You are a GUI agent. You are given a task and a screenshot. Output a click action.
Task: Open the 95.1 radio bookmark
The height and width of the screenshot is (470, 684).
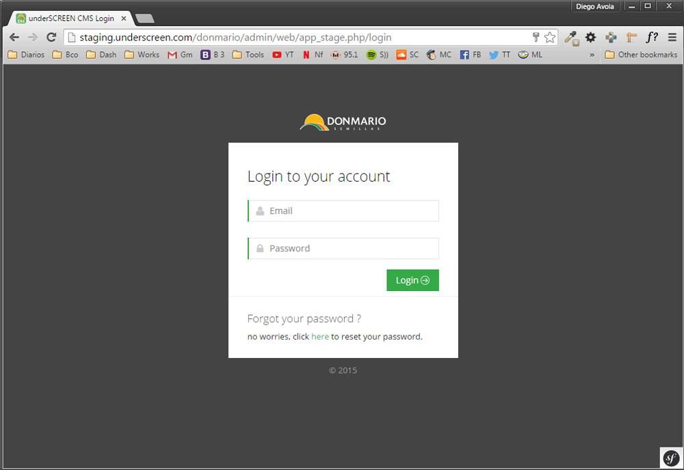click(x=344, y=55)
